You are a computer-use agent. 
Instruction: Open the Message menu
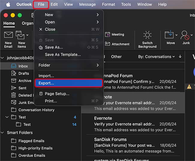coord(87,5)
